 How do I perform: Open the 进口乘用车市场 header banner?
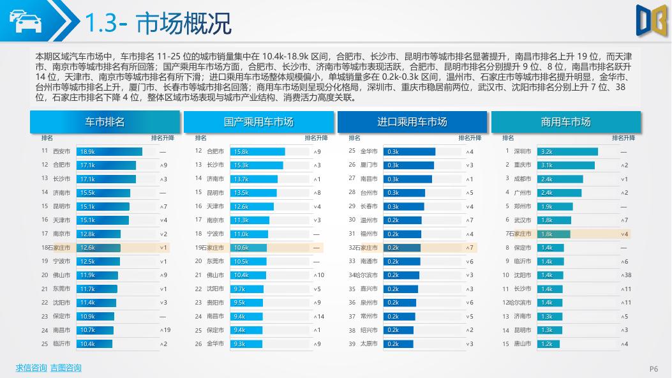click(412, 122)
